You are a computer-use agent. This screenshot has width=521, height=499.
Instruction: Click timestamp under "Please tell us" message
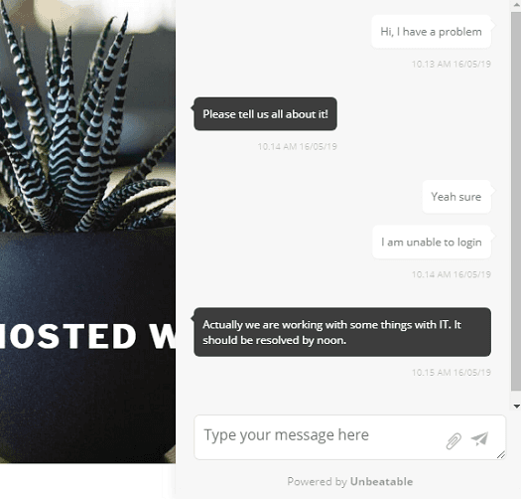click(x=297, y=146)
